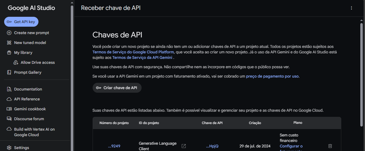Click the key icon in Get API key
Screen dimensions: 365x151
click(x=9, y=22)
